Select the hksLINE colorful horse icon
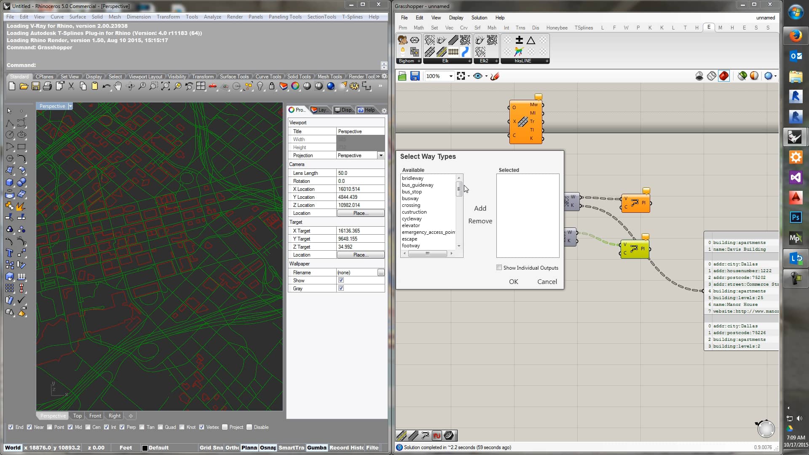 [518, 52]
